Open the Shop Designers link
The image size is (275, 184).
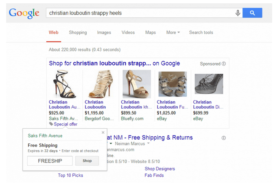coord(159,169)
